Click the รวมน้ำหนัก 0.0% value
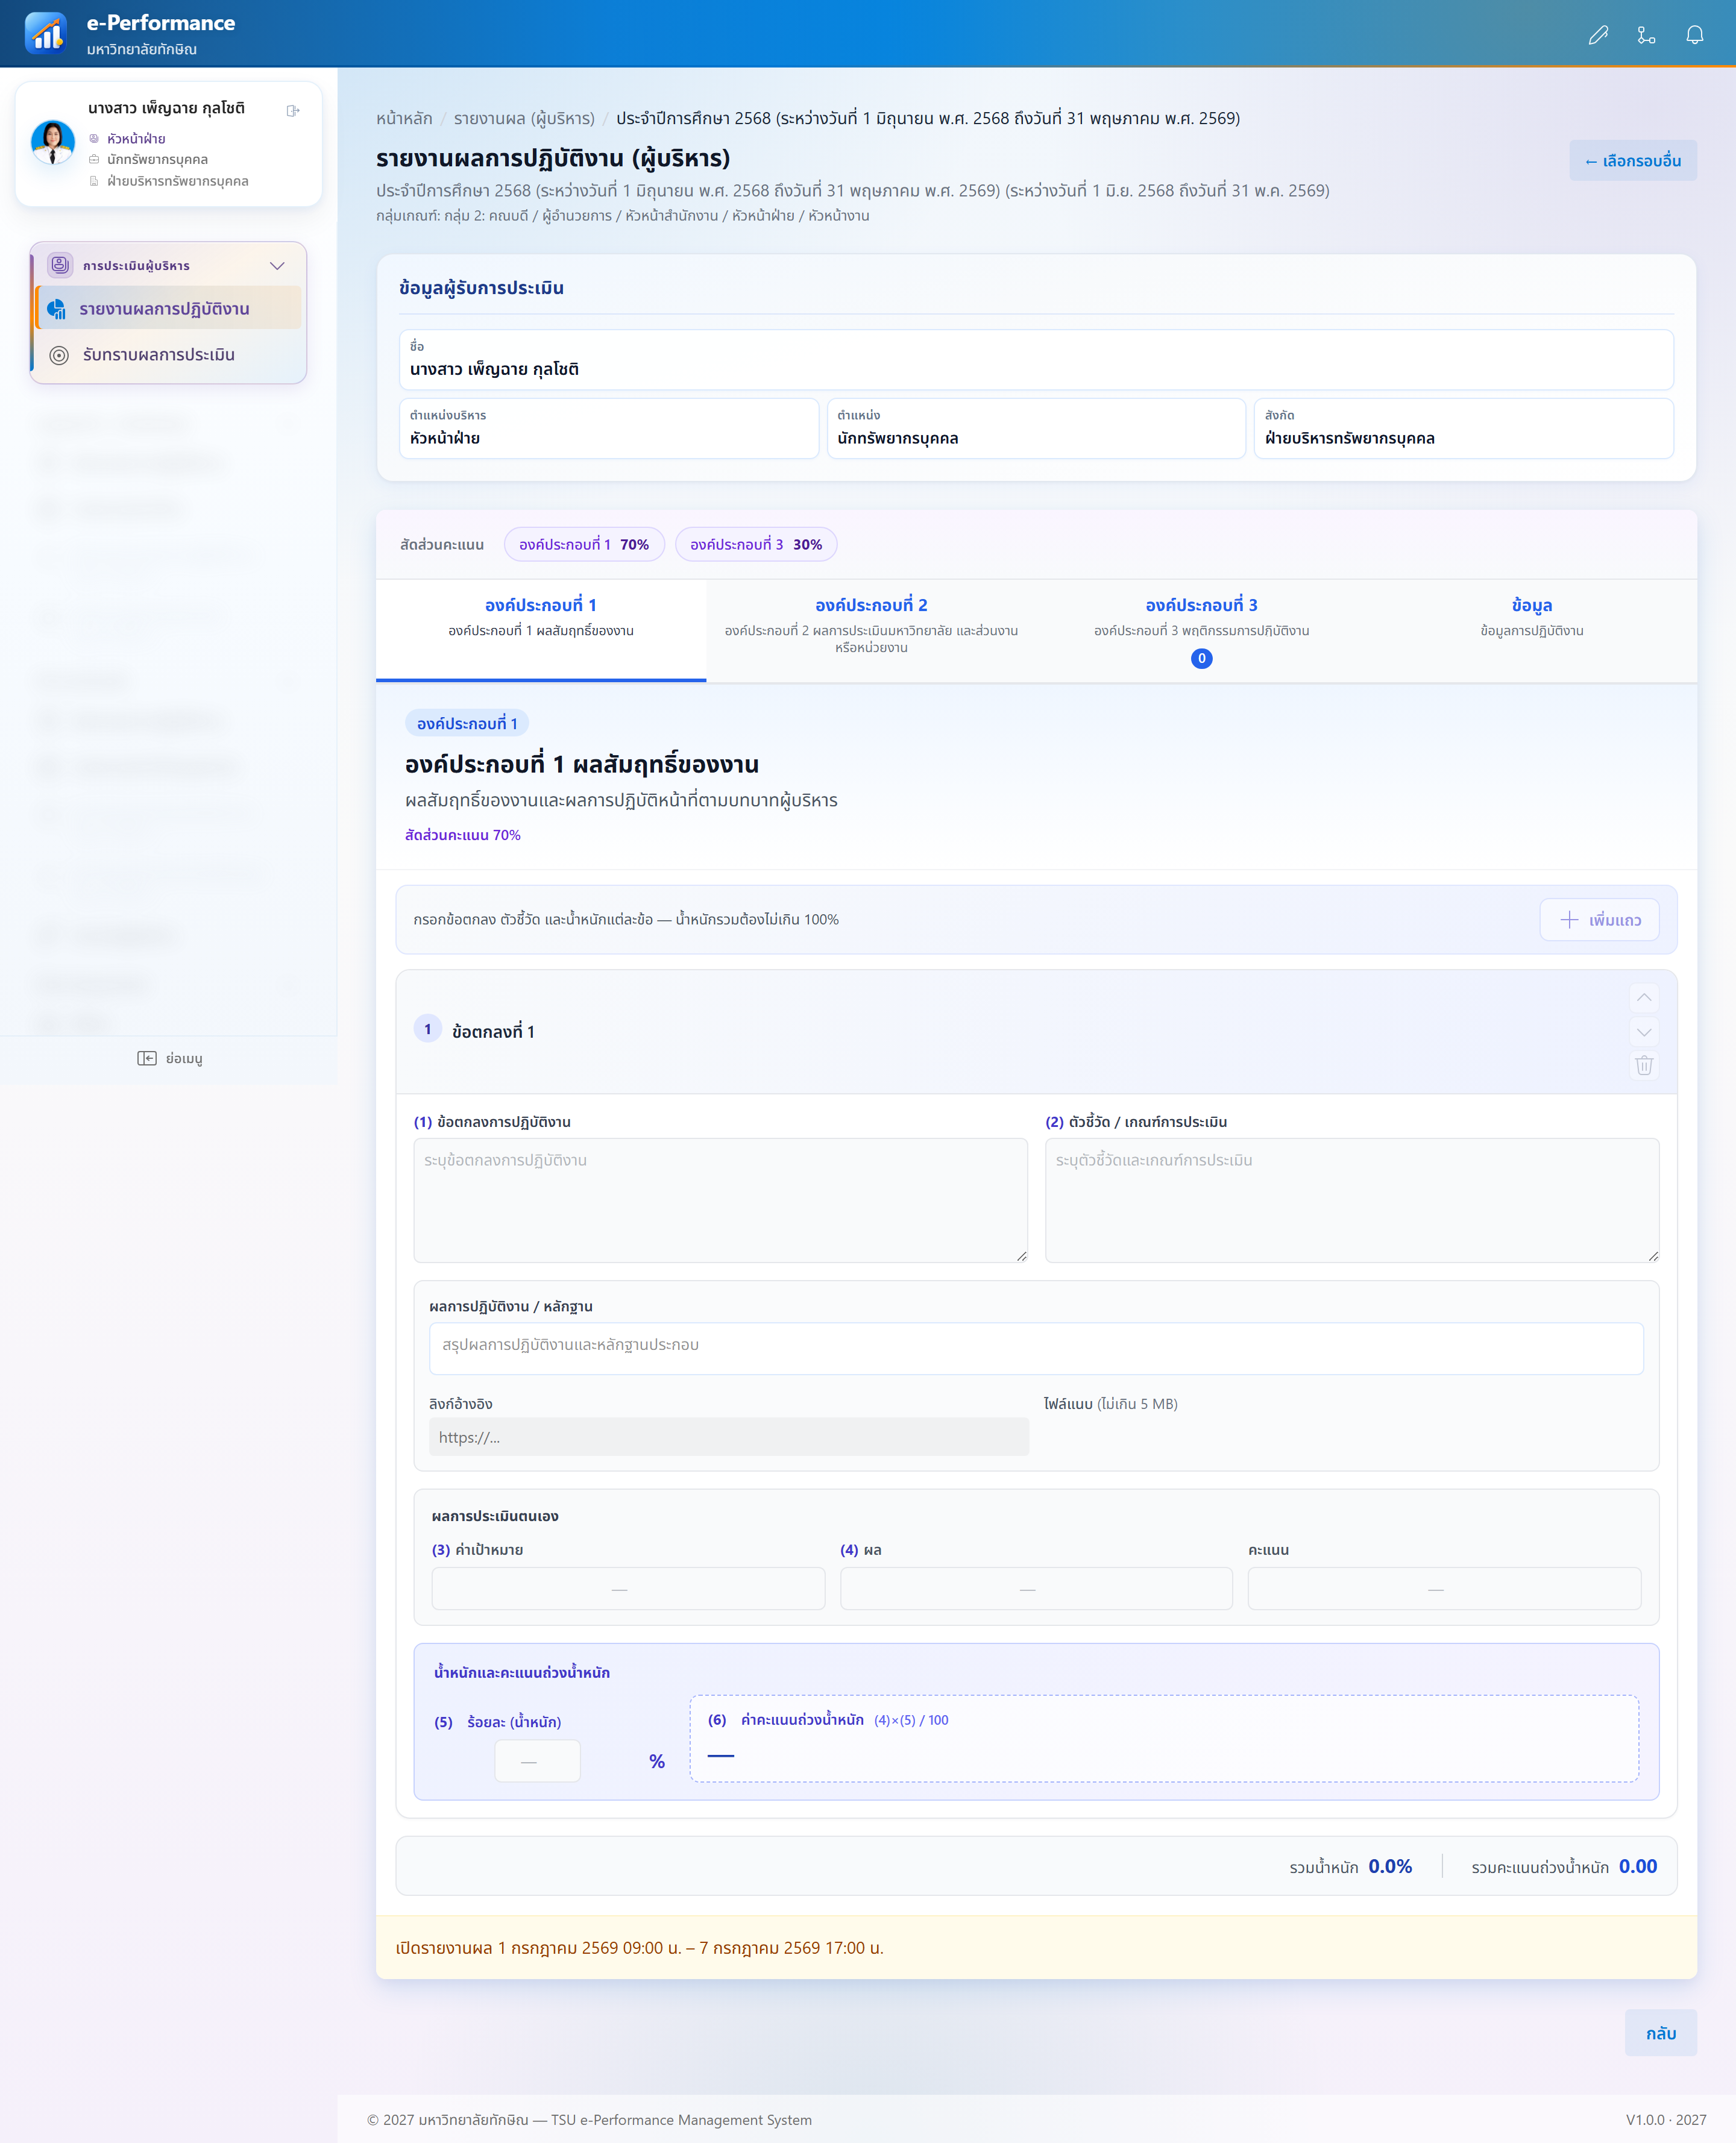 1390,1866
